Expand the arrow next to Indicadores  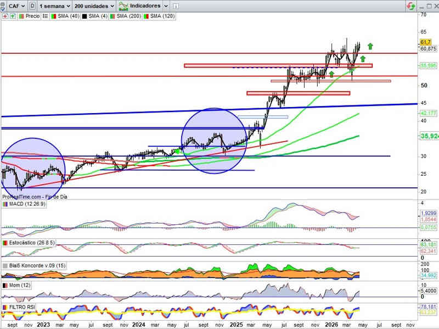166,5
